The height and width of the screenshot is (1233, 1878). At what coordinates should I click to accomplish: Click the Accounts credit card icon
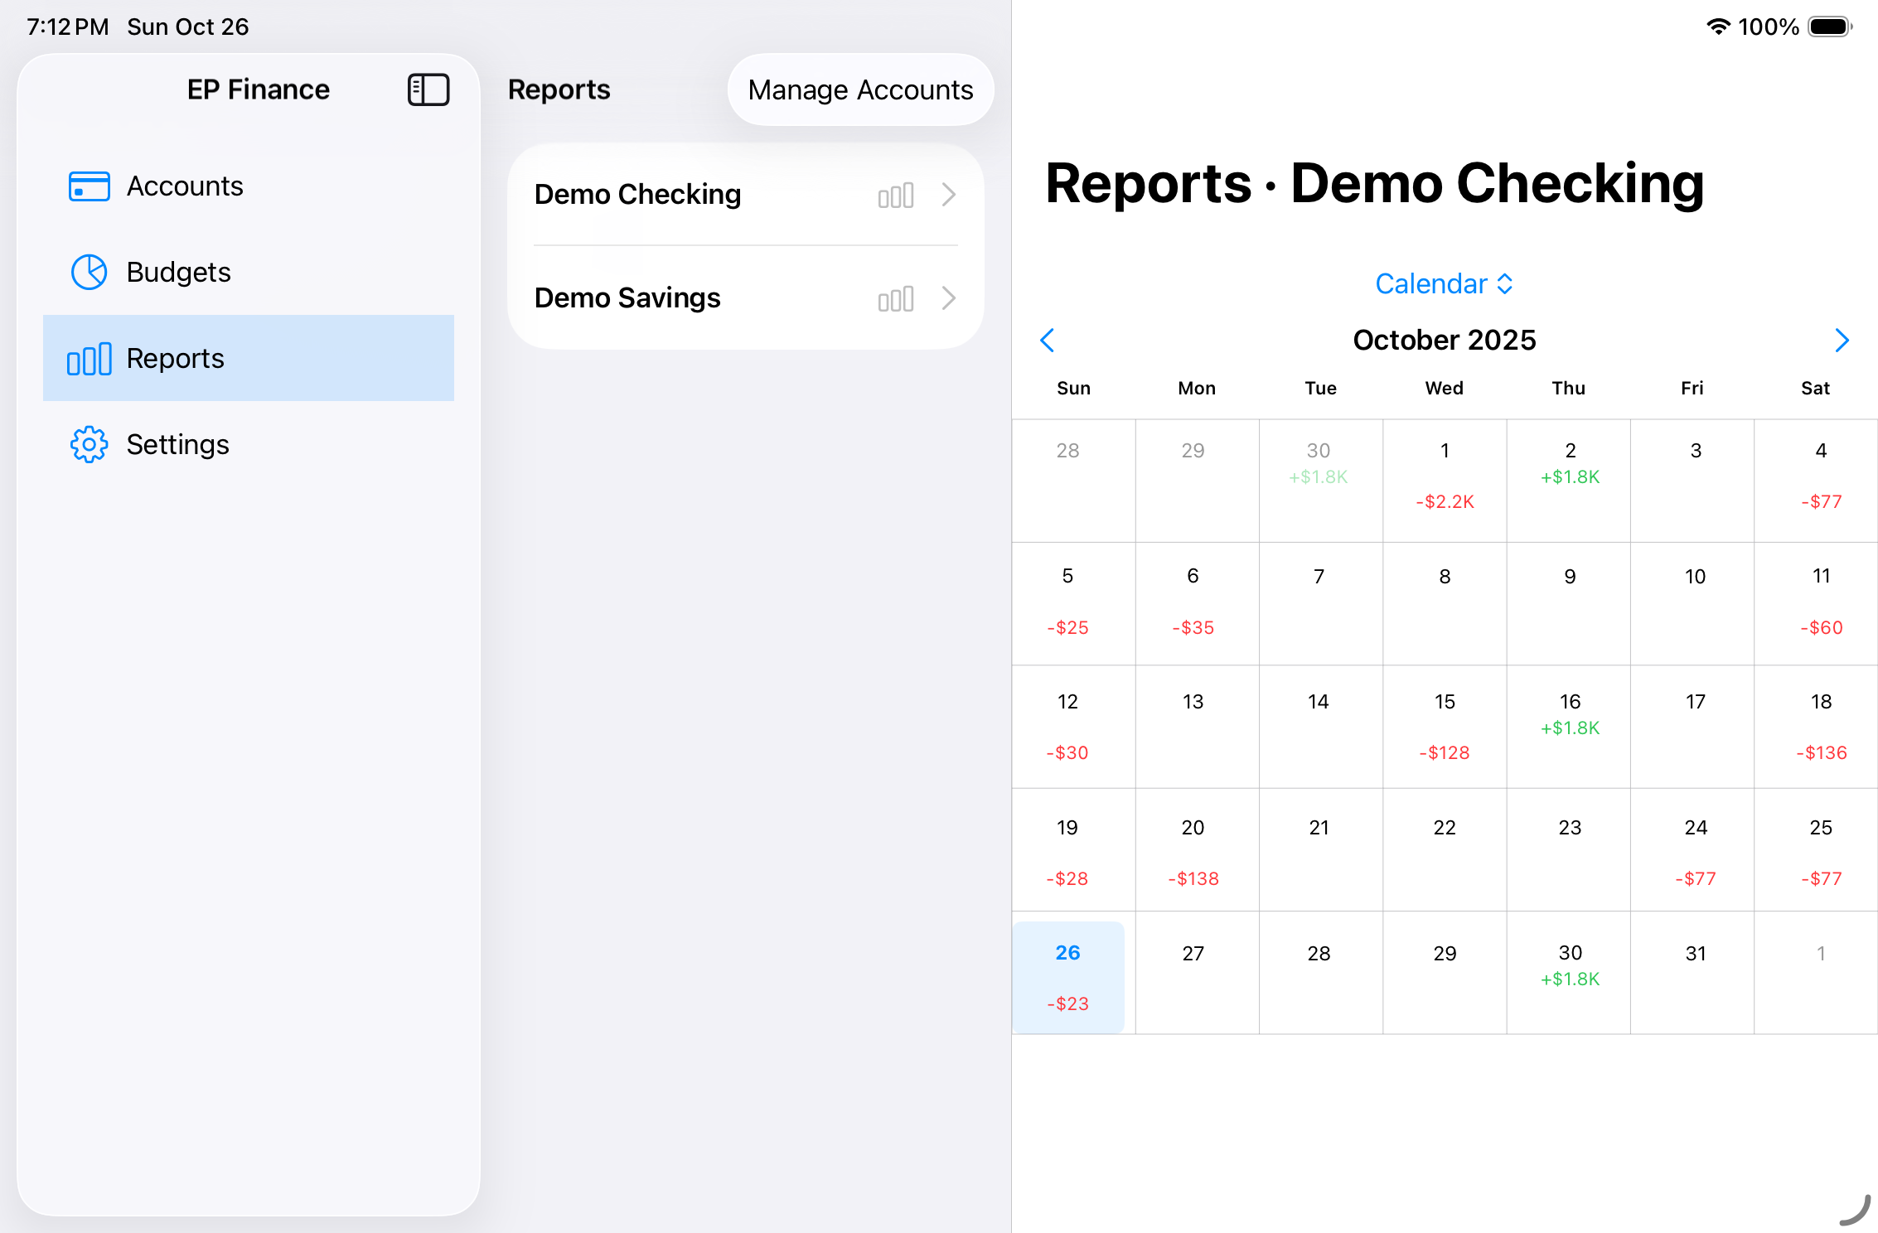pos(89,186)
